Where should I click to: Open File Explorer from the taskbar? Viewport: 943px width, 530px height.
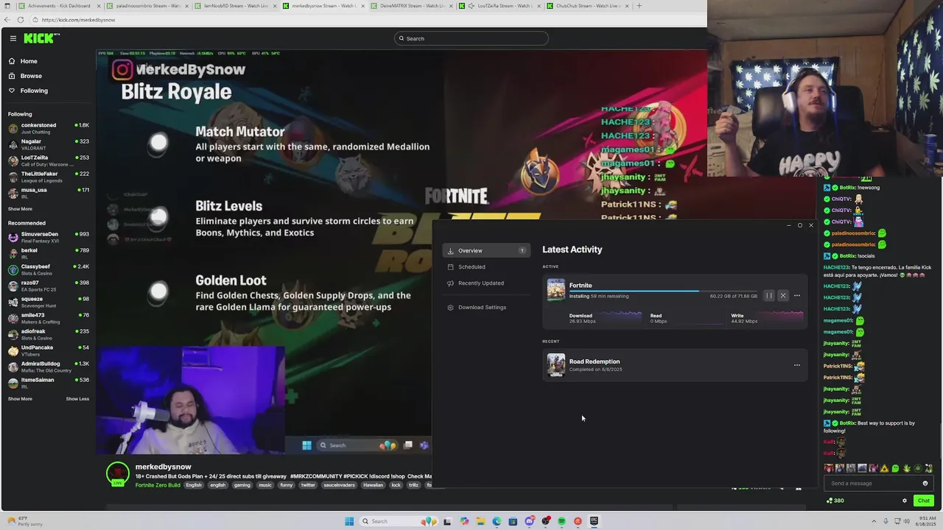click(480, 521)
